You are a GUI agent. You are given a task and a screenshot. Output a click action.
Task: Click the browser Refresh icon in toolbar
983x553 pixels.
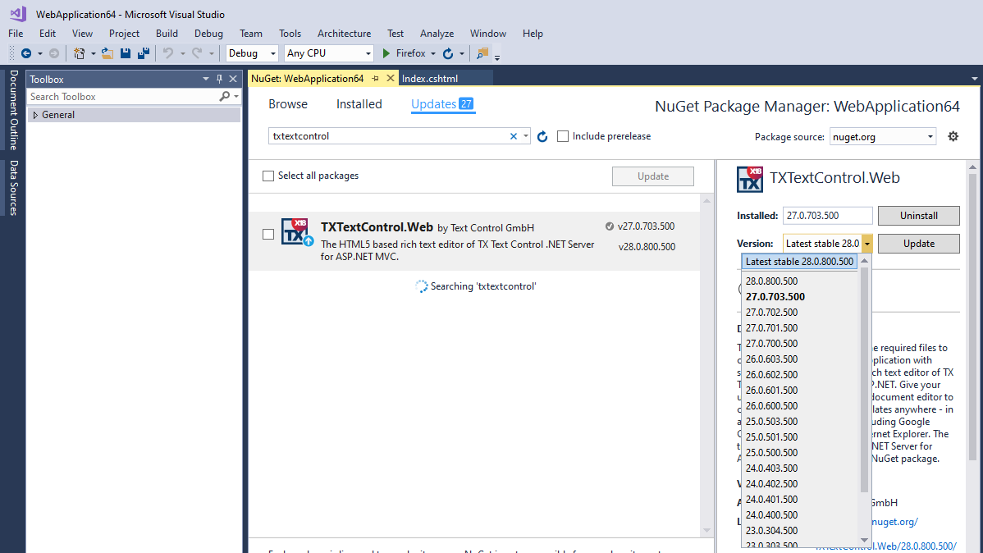coord(448,53)
